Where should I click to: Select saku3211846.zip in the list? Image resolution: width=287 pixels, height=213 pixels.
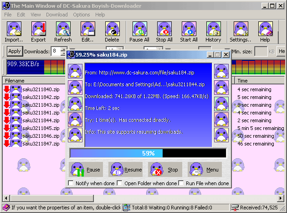[41, 136]
